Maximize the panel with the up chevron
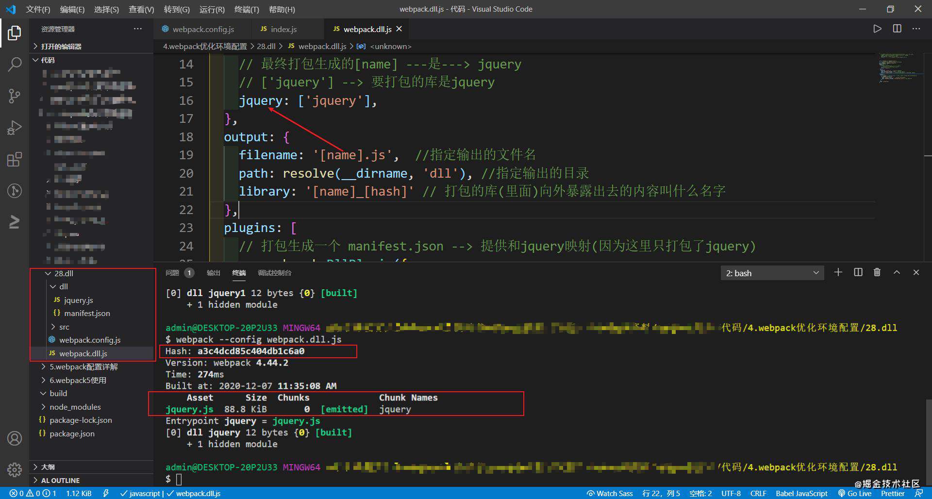 (897, 272)
